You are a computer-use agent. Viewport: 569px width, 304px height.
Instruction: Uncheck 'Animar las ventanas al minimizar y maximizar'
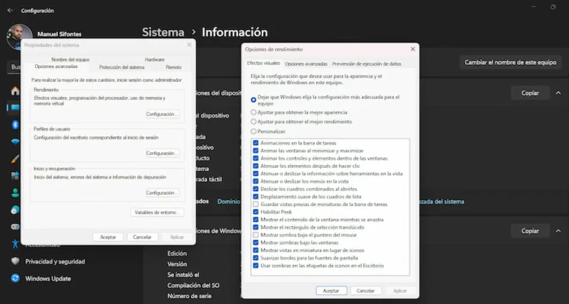(256, 151)
